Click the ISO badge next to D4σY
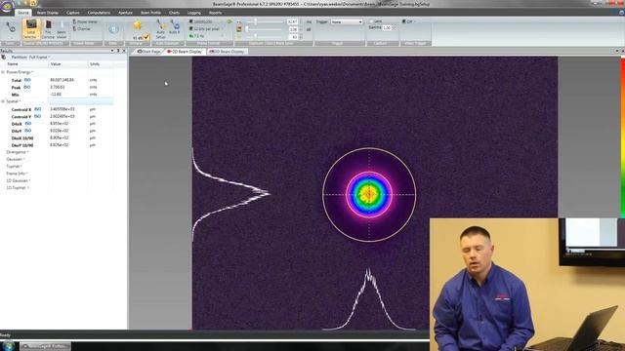 coord(28,131)
